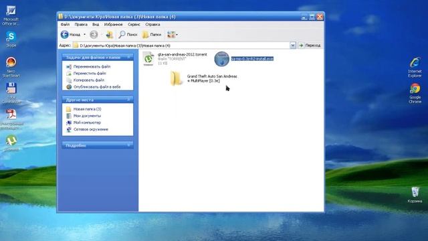Screen dimensions: 428x241
Task: Launch Google Chrome from desktop
Action: coord(415,93)
